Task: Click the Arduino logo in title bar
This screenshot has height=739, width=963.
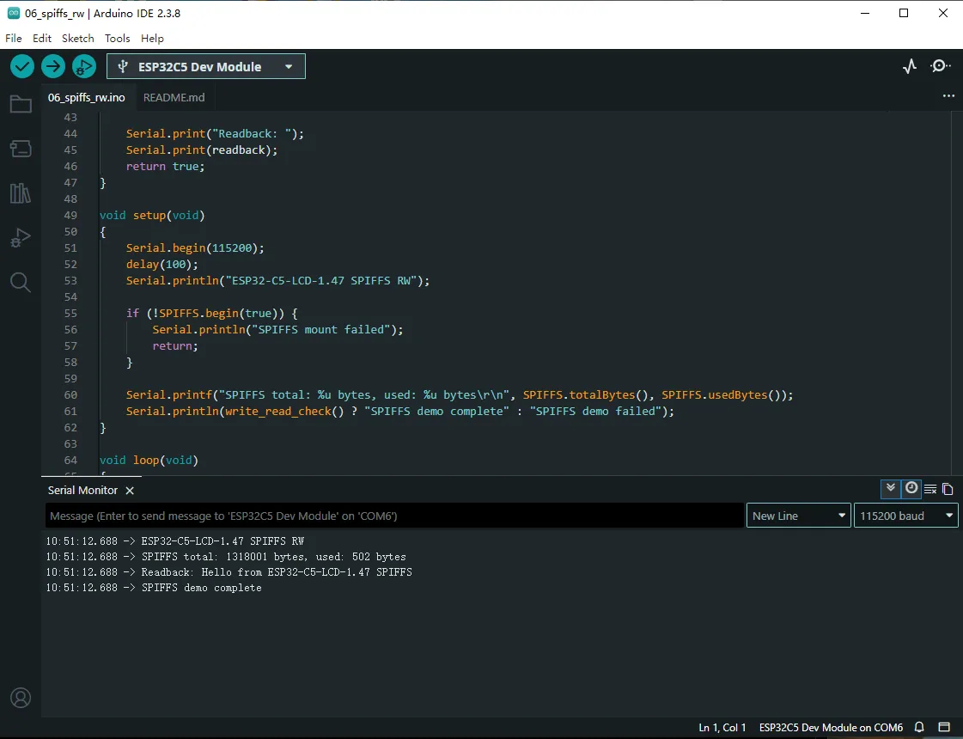Action: [14, 13]
